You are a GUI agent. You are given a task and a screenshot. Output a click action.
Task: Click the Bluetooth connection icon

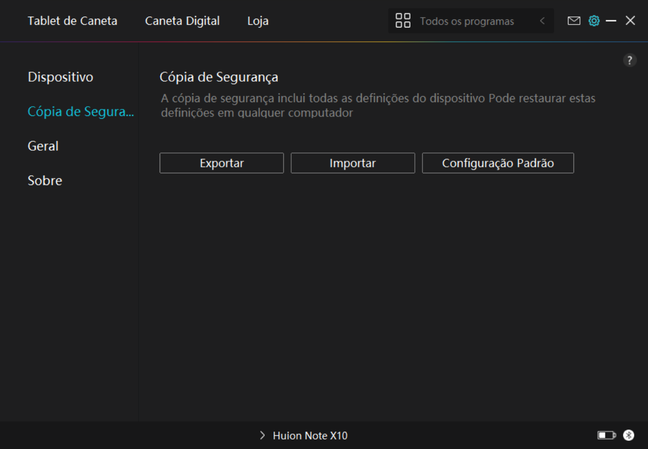629,436
